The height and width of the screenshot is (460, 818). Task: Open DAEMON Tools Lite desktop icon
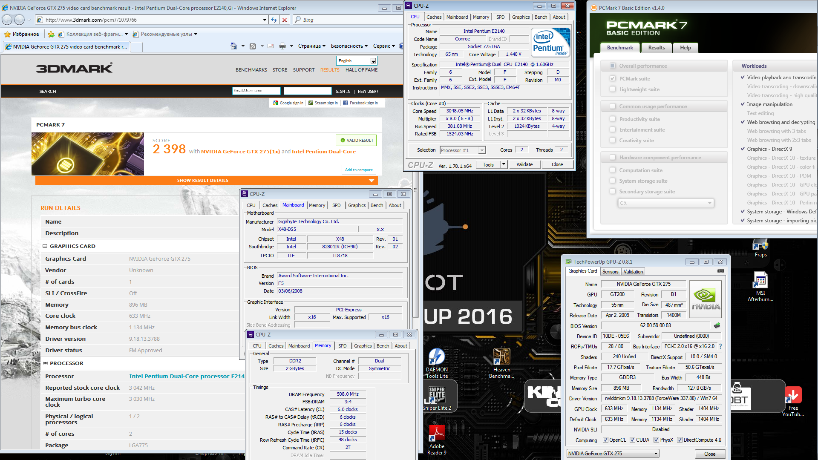click(437, 363)
